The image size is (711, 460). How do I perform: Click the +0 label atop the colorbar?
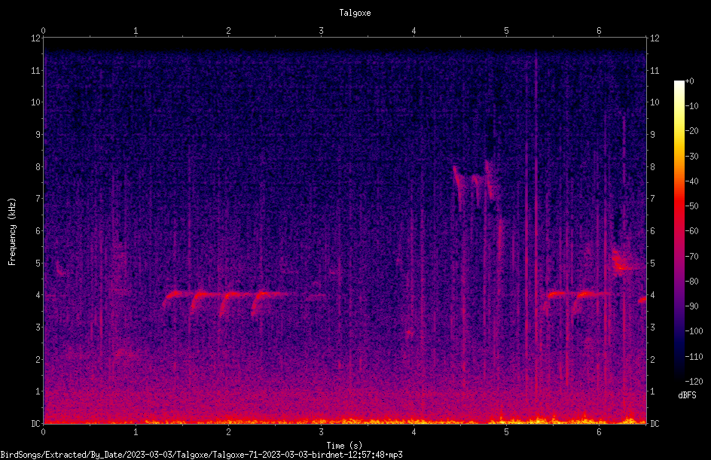tap(689, 81)
